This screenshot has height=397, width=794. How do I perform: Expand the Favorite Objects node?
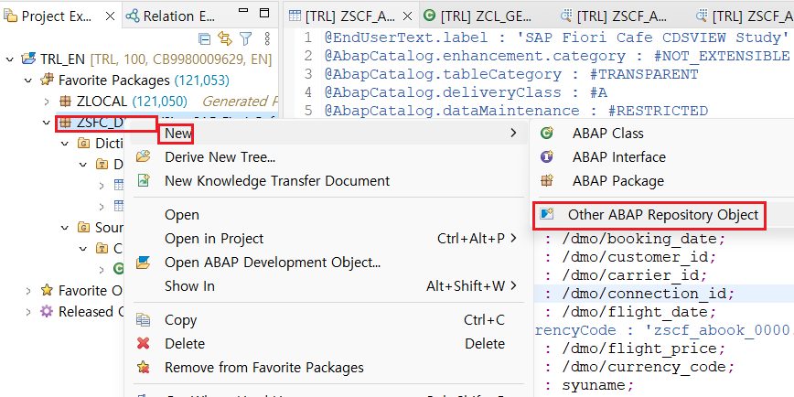coord(29,291)
